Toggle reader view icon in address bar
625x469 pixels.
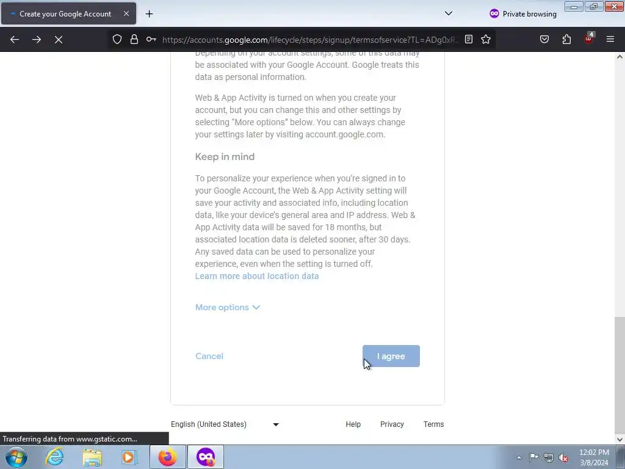click(469, 40)
